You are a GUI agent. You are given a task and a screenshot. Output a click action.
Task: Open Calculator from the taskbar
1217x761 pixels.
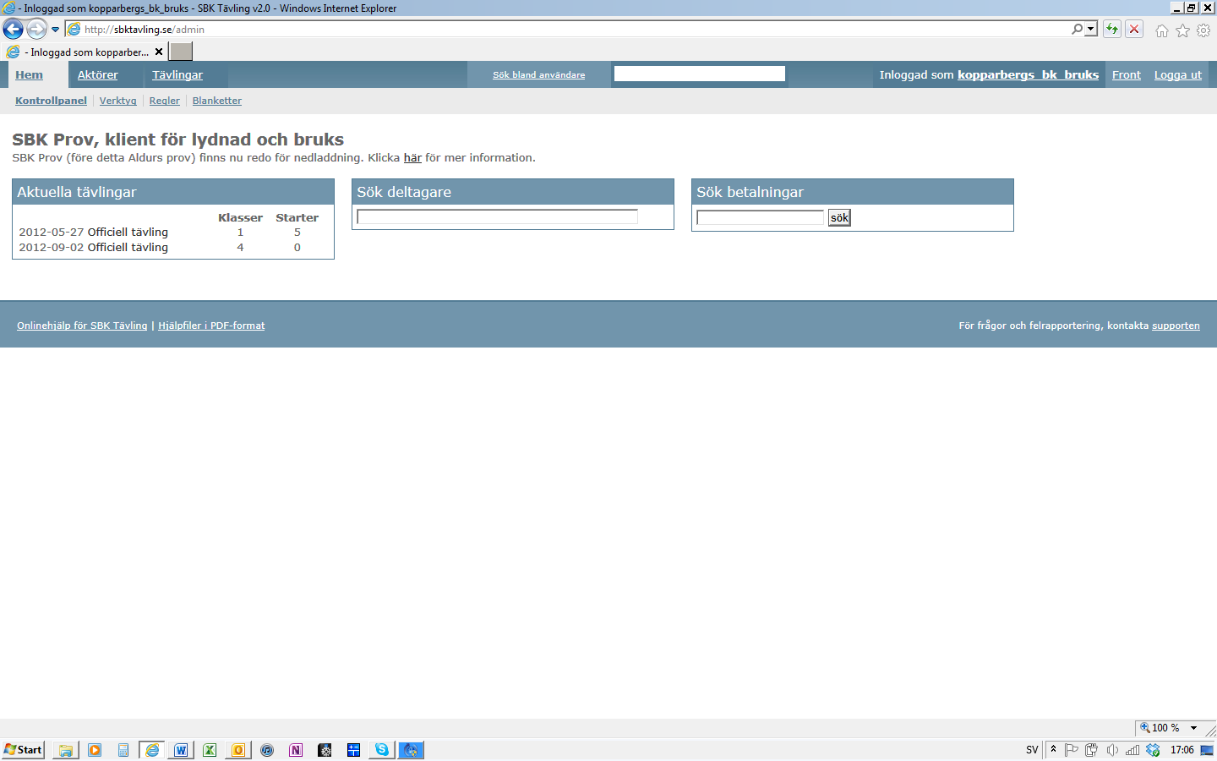(x=123, y=750)
